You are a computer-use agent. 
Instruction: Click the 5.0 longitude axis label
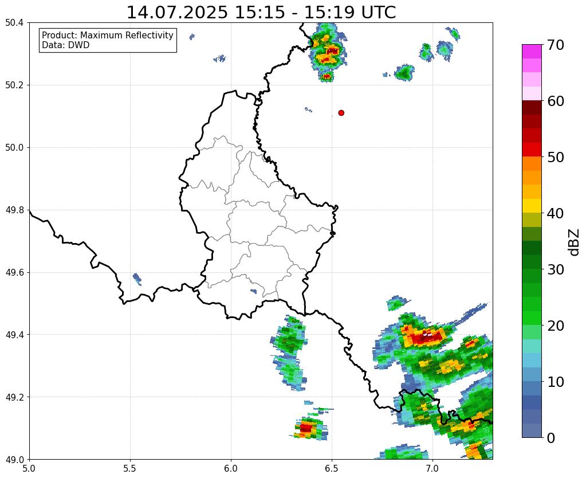(29, 469)
